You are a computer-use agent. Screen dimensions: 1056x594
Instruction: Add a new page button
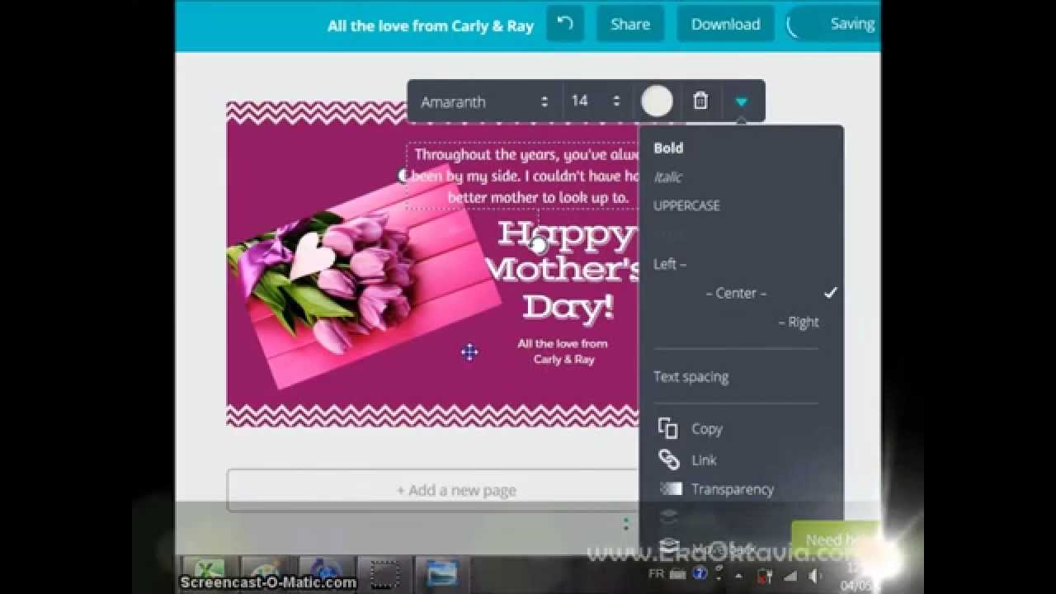455,490
